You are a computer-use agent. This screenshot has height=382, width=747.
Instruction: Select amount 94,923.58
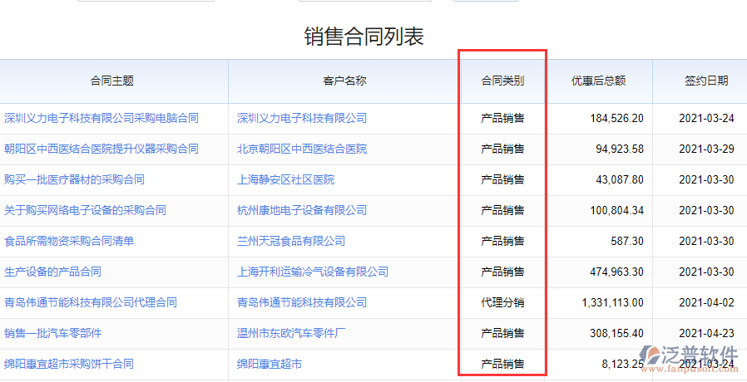click(x=620, y=149)
